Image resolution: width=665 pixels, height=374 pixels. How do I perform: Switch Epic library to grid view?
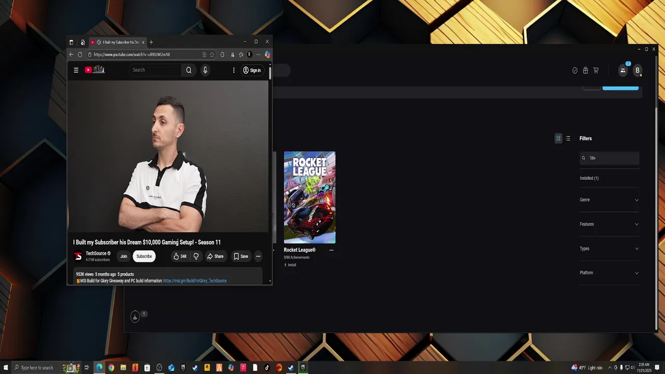558,139
